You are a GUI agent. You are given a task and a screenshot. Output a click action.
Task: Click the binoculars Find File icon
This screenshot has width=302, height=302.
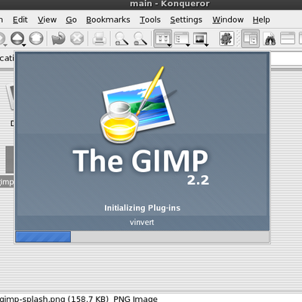270,39
